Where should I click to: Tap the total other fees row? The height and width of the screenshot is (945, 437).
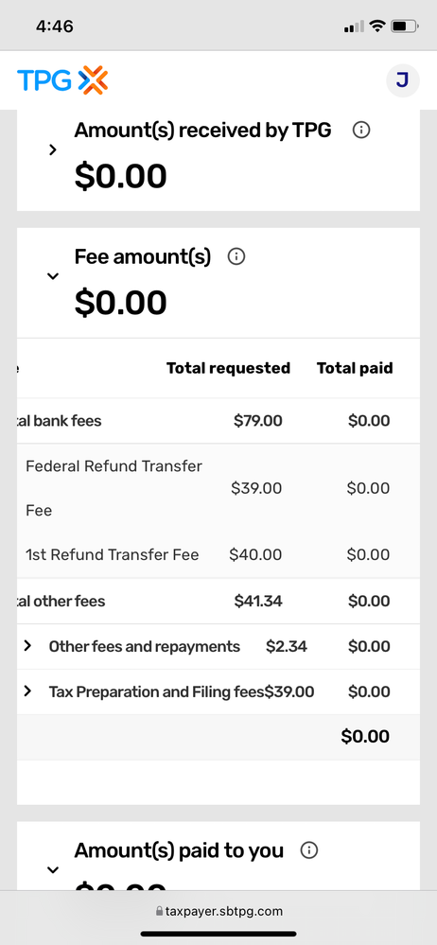point(218,601)
